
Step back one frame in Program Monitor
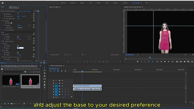click(161, 61)
